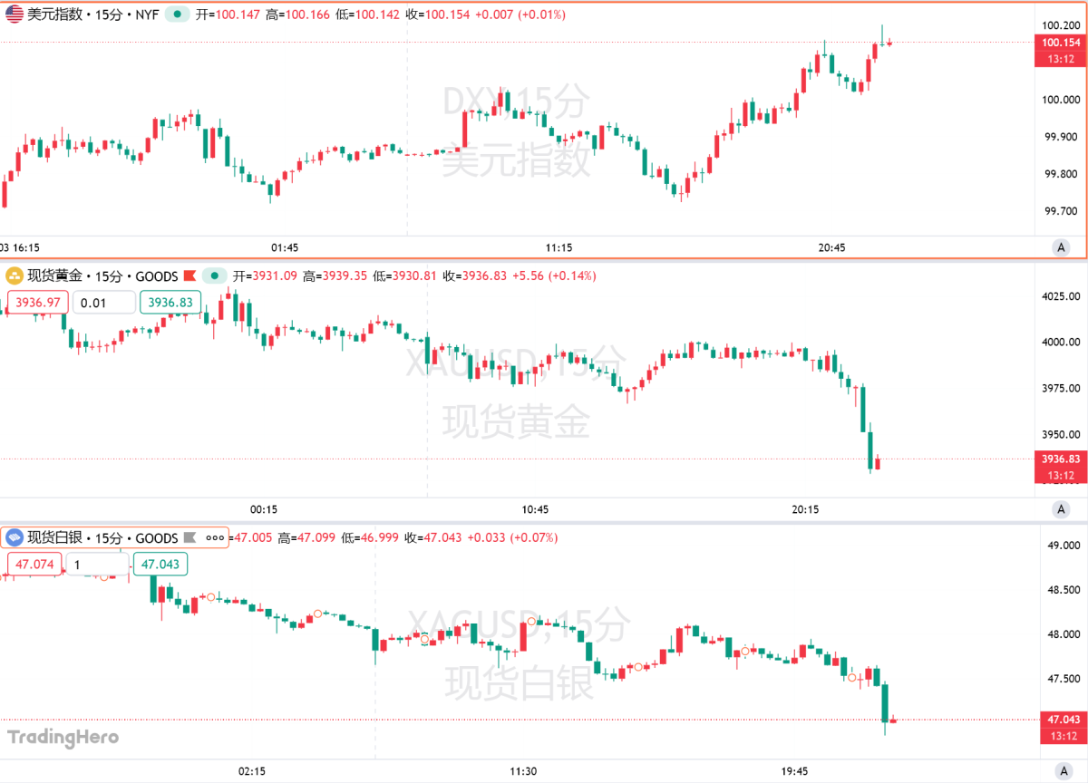This screenshot has height=783, width=1088.
Task: Toggle the auto scale A button on the DXY chart
Action: coord(1061,246)
